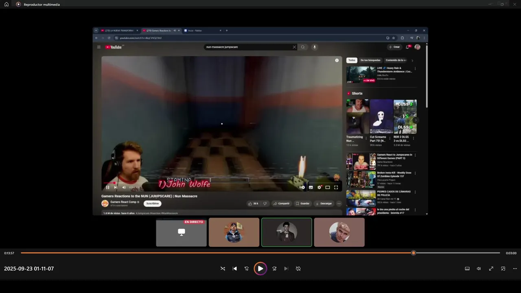521x293 pixels.
Task: Go to the previous track
Action: [235, 269]
